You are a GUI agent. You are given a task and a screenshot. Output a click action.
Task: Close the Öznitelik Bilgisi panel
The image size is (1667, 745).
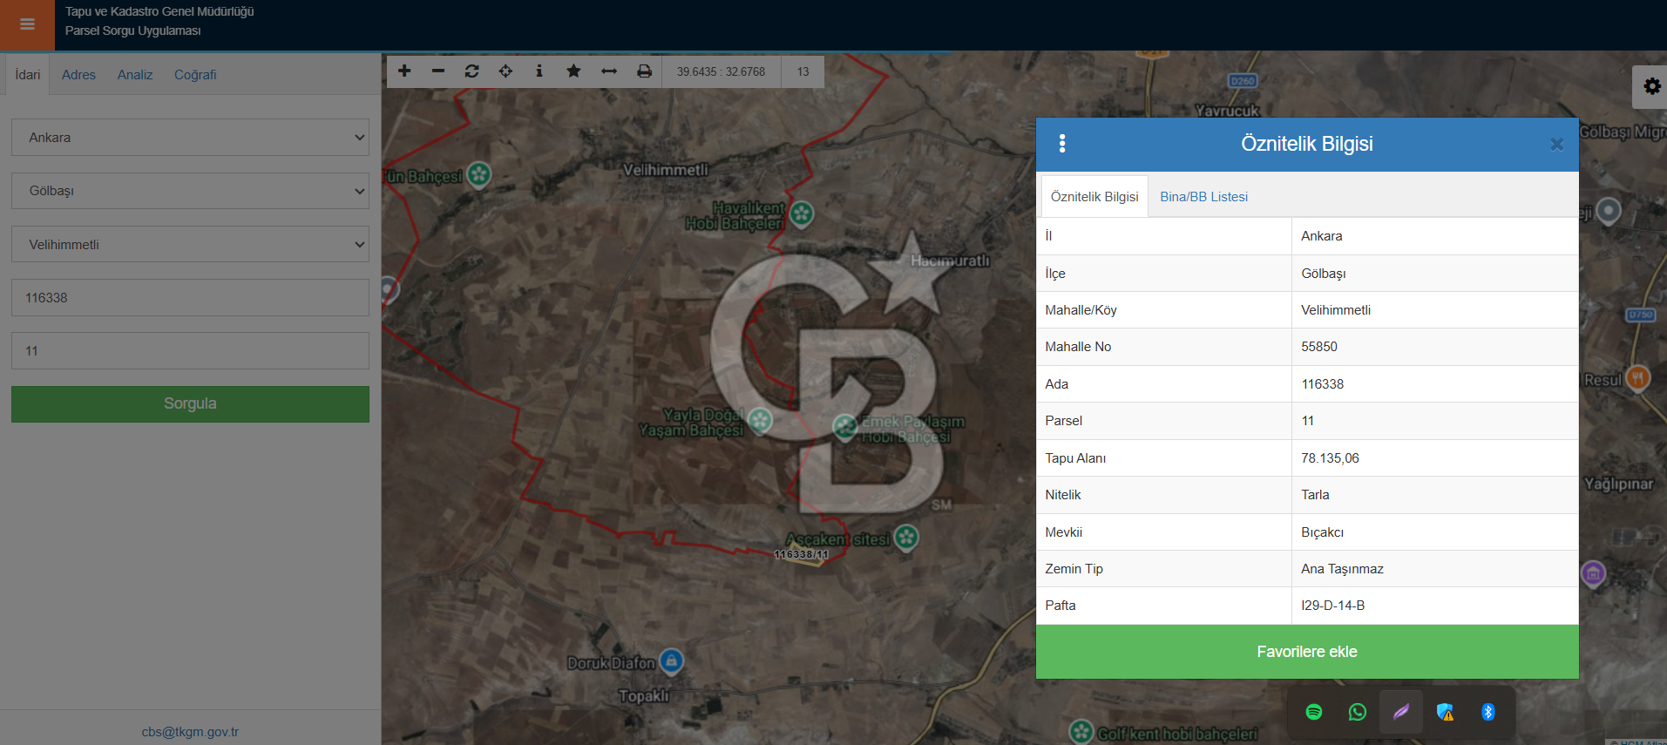pos(1556,145)
